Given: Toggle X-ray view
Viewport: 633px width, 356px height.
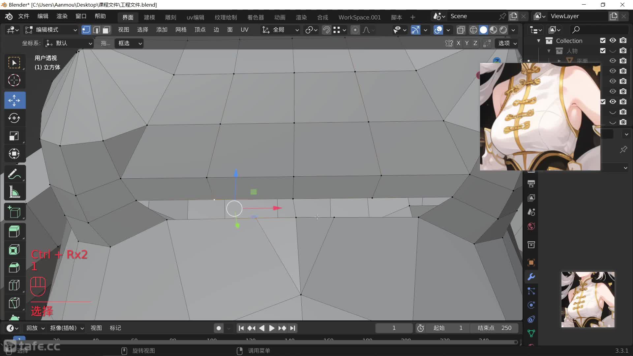Looking at the screenshot, I should tap(461, 30).
